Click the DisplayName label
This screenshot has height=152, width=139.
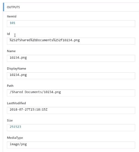pyautogui.click(x=16, y=68)
